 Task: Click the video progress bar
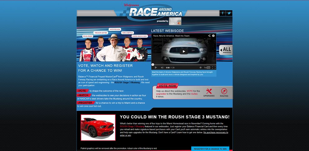pos(184,64)
